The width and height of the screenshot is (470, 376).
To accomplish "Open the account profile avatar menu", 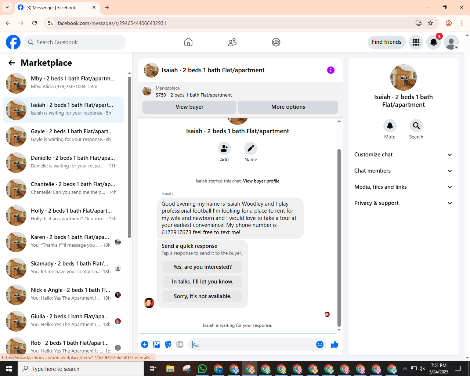I will click(451, 42).
